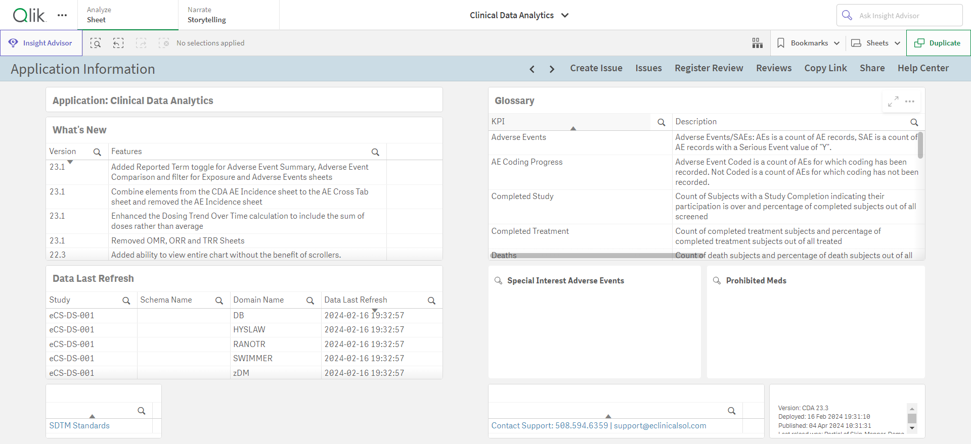Switch to the Analyze Sheet tab
Image resolution: width=971 pixels, height=444 pixels.
coord(128,15)
